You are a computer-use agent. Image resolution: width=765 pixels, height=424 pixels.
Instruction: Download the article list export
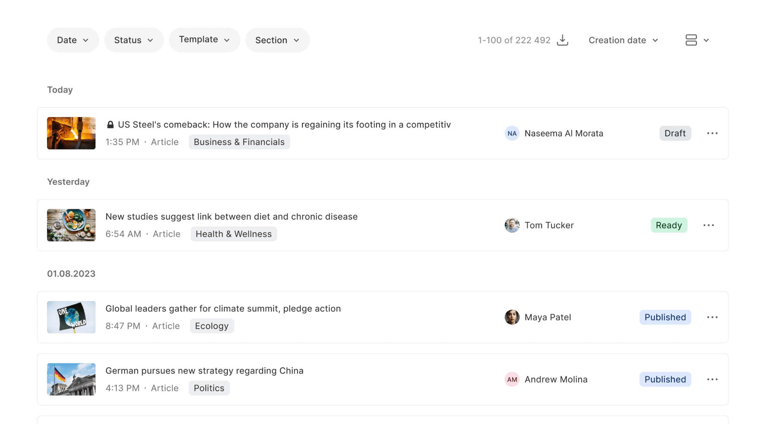click(562, 40)
